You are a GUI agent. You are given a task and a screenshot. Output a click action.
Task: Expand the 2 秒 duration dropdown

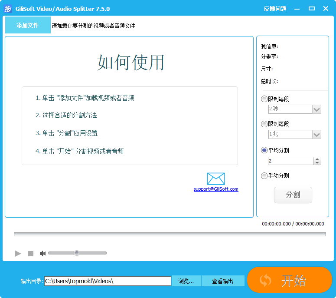(317, 109)
